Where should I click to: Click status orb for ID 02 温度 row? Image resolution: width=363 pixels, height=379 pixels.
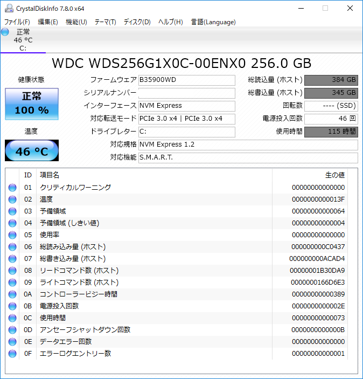pos(12,199)
